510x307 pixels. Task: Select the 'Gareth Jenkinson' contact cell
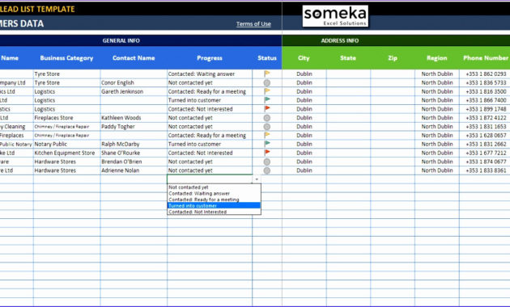coord(134,91)
